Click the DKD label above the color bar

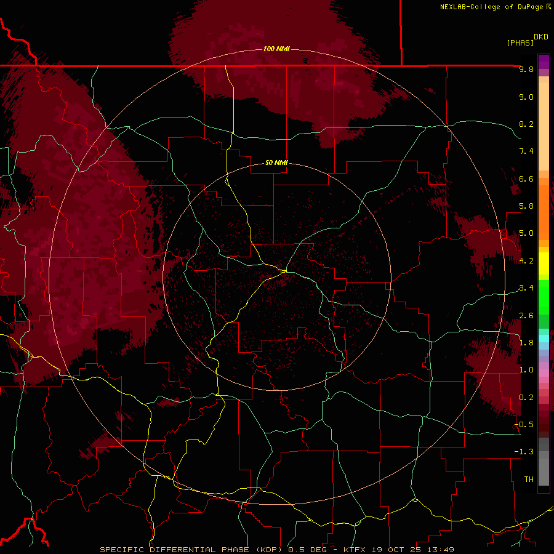pos(541,36)
